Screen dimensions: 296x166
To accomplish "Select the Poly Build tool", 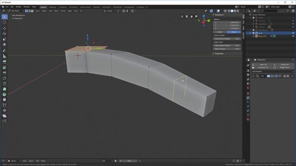I will pos(5,89).
